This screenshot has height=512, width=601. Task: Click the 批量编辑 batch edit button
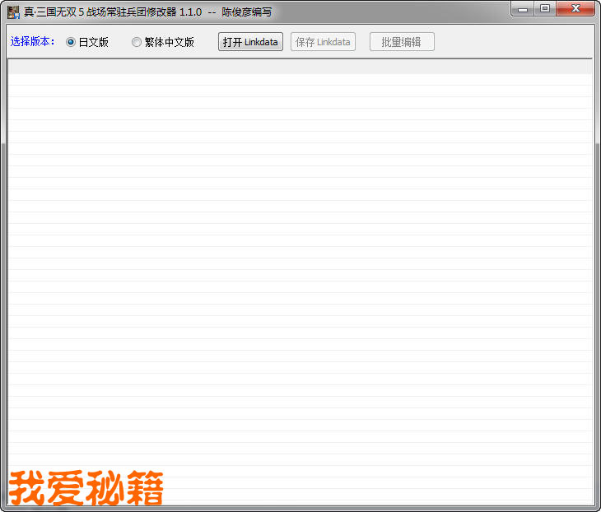coord(402,42)
